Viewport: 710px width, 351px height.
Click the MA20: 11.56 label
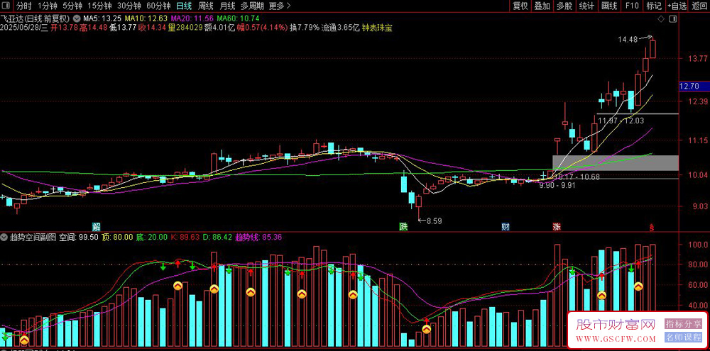[192, 19]
